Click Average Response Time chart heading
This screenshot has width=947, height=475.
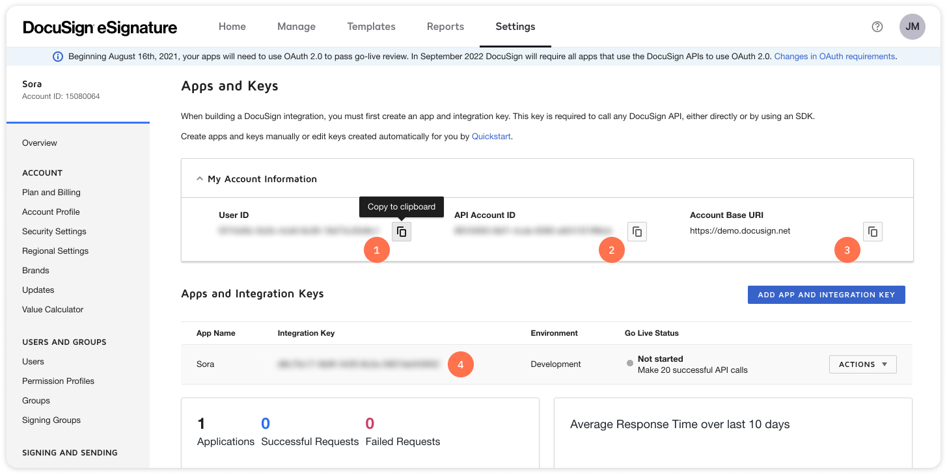click(679, 425)
